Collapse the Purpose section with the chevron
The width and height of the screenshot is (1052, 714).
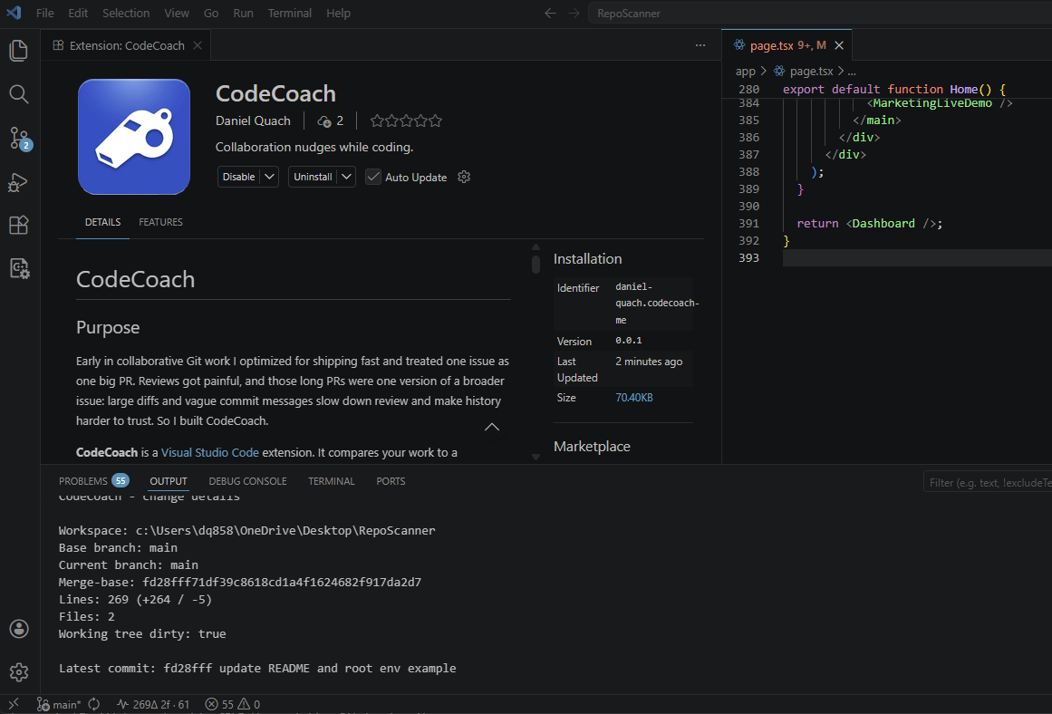pos(492,426)
